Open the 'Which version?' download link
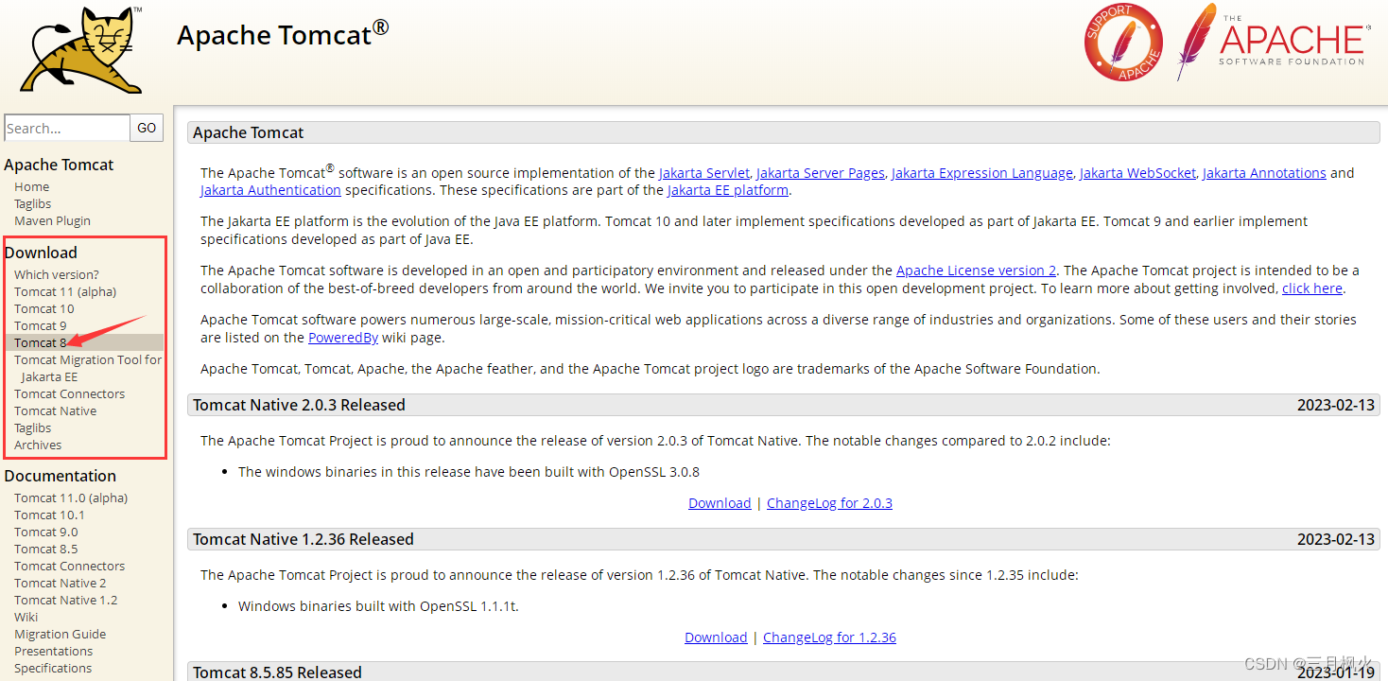This screenshot has height=681, width=1388. click(x=57, y=275)
